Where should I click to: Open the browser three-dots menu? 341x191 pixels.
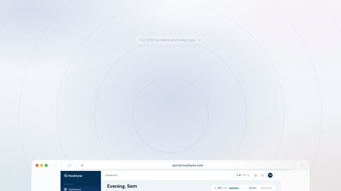click(302, 165)
